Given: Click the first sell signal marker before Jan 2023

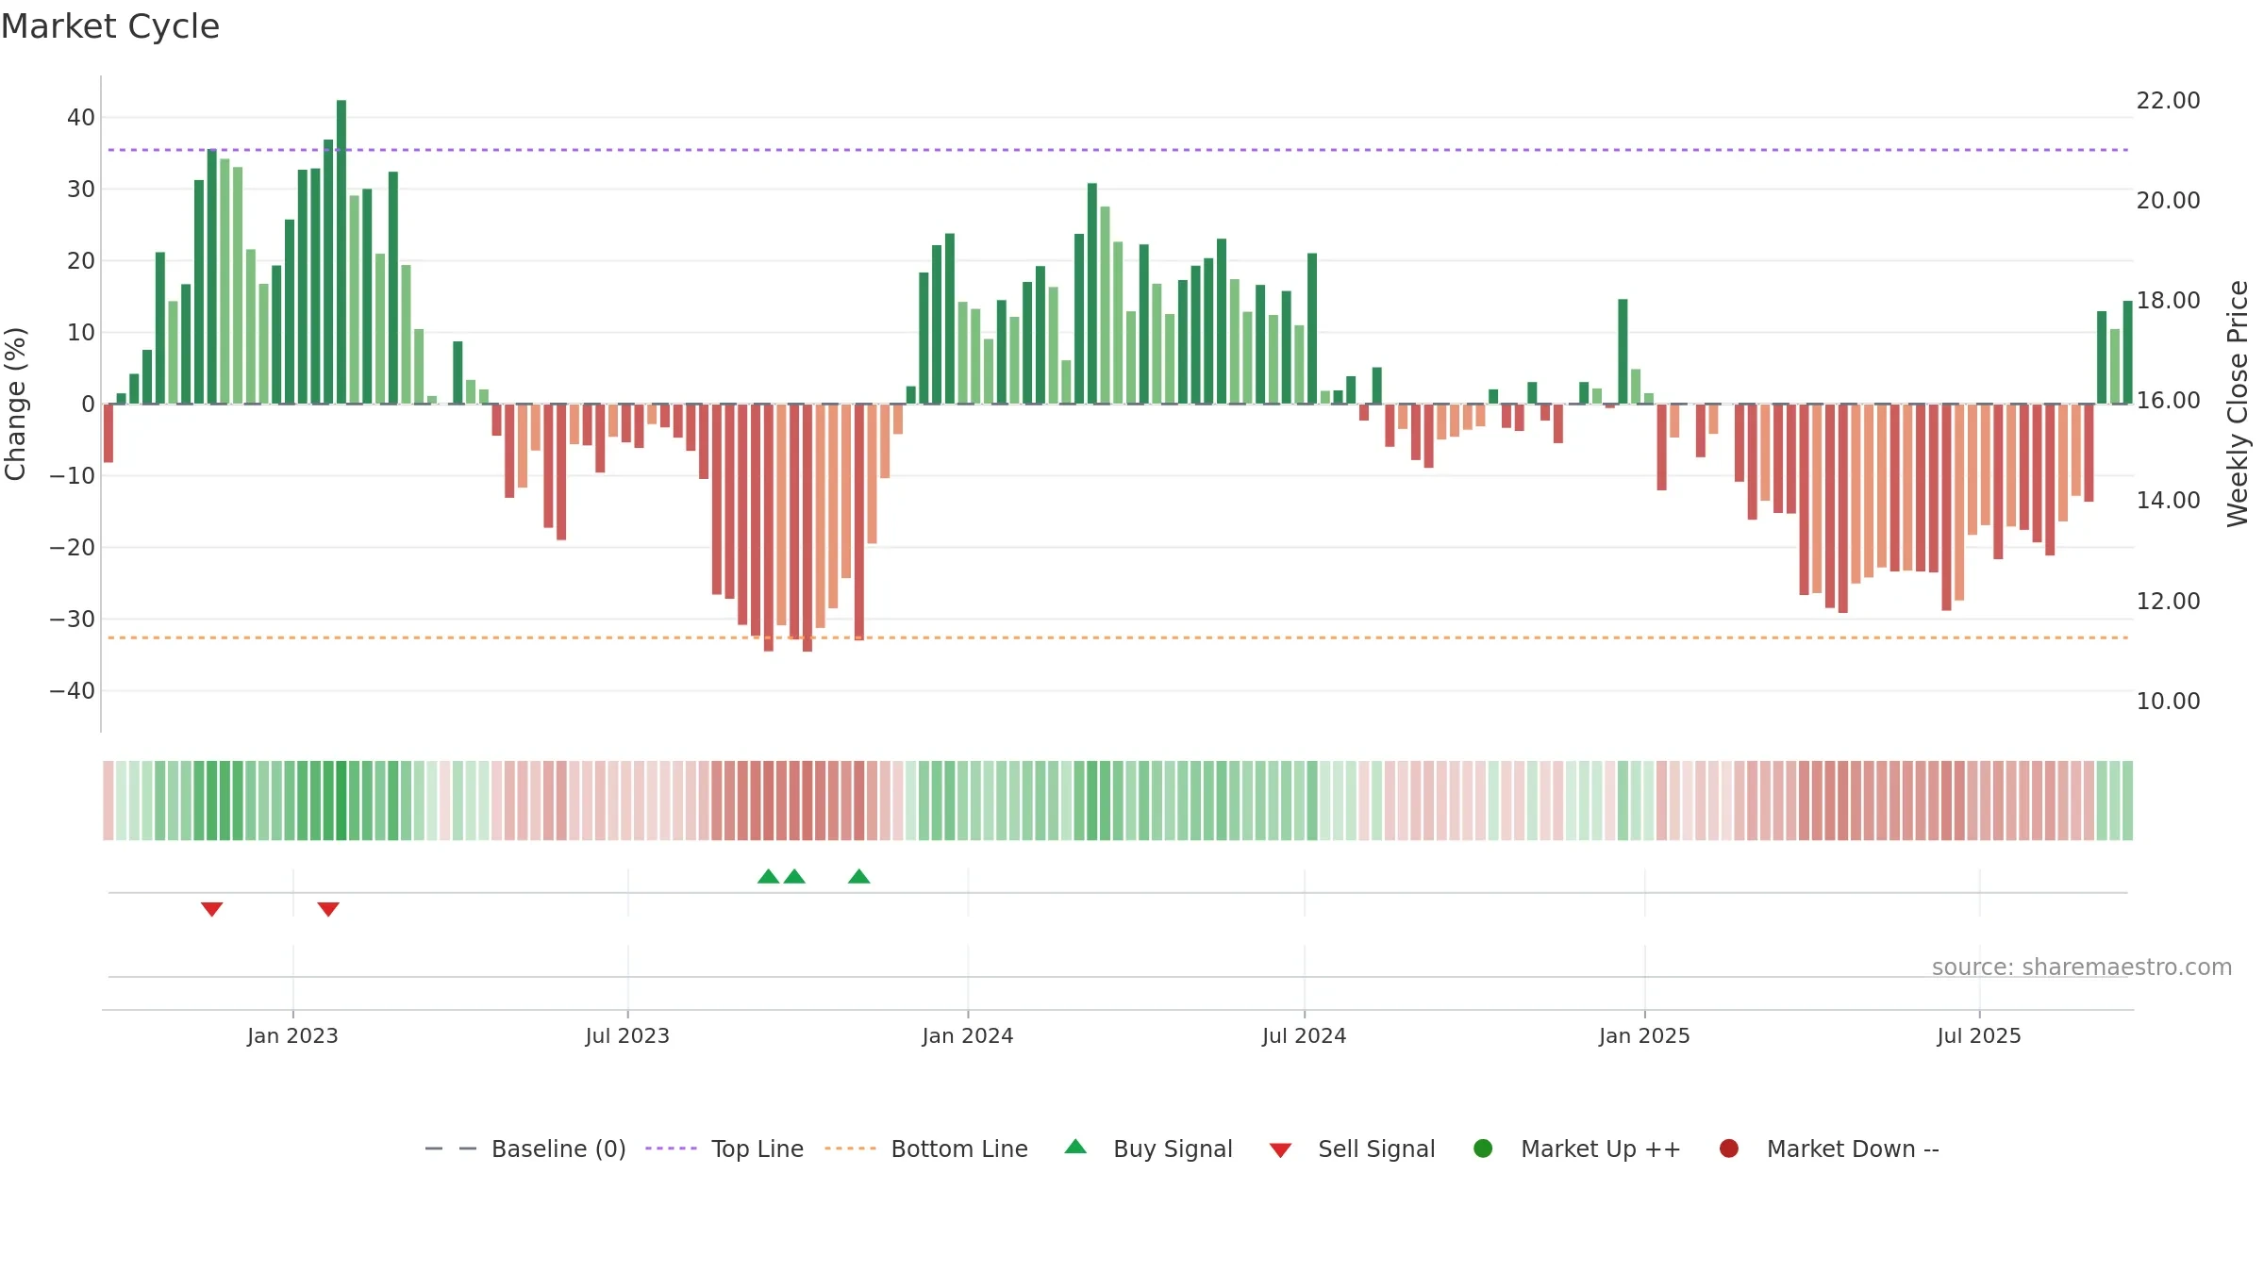Looking at the screenshot, I should coord(211,909).
